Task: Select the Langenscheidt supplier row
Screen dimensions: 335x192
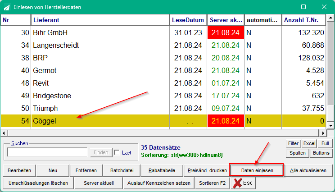Action: 163,45
